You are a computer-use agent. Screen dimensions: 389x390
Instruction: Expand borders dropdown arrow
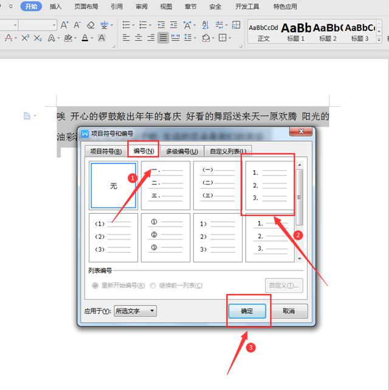[230, 38]
